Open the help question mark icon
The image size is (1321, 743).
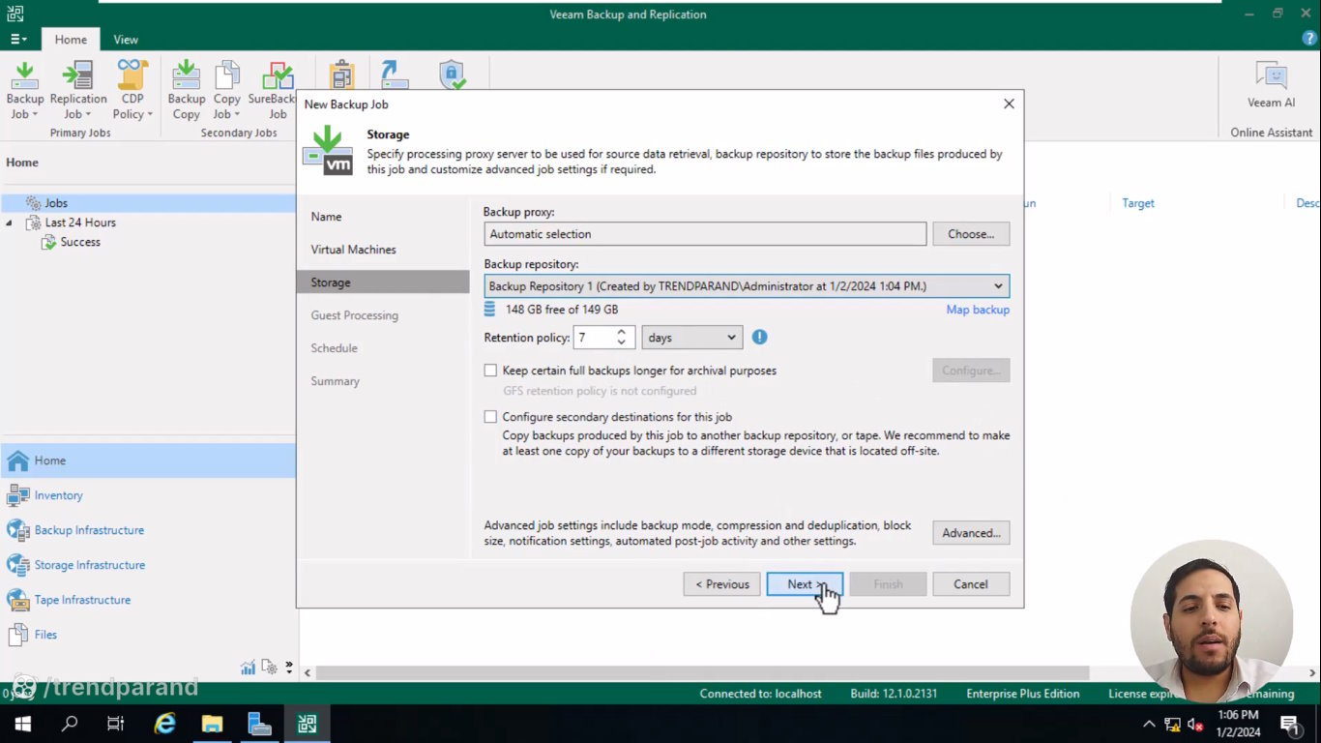tap(1309, 39)
